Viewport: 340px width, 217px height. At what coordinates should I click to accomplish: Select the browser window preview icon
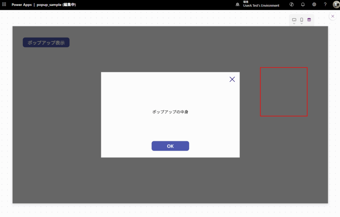click(x=309, y=20)
